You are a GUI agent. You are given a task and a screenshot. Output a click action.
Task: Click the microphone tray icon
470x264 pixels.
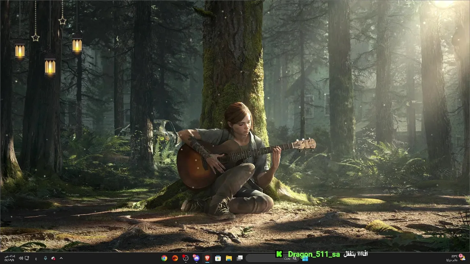(46, 258)
